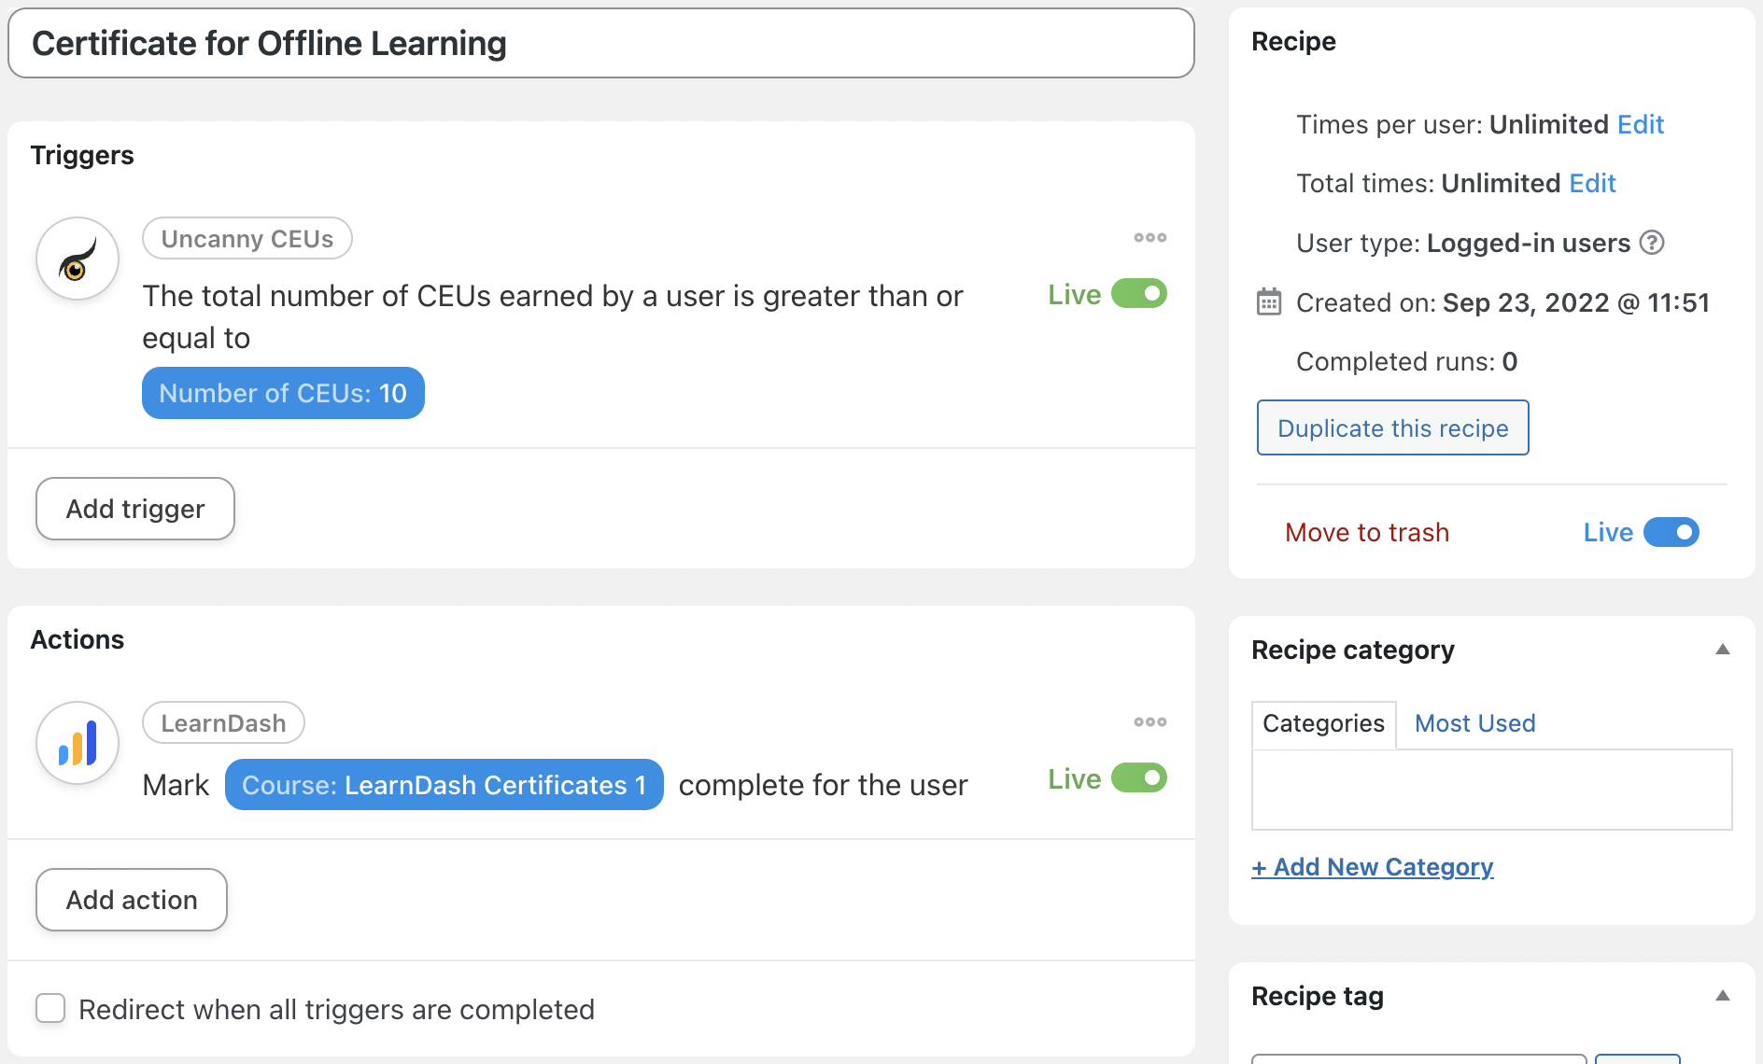Click the recipe title field
The width and height of the screenshot is (1763, 1064).
point(598,43)
